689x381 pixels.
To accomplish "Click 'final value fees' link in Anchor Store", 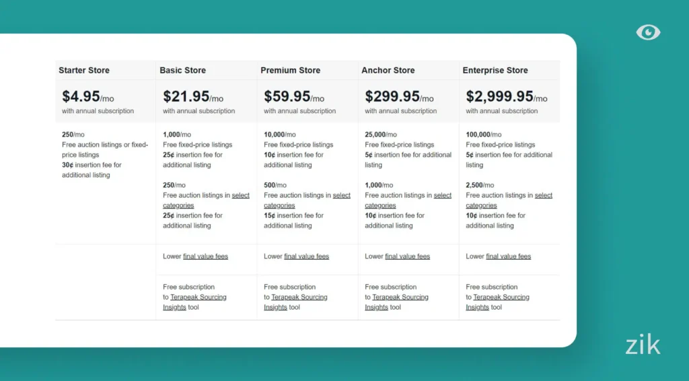I will (x=407, y=256).
